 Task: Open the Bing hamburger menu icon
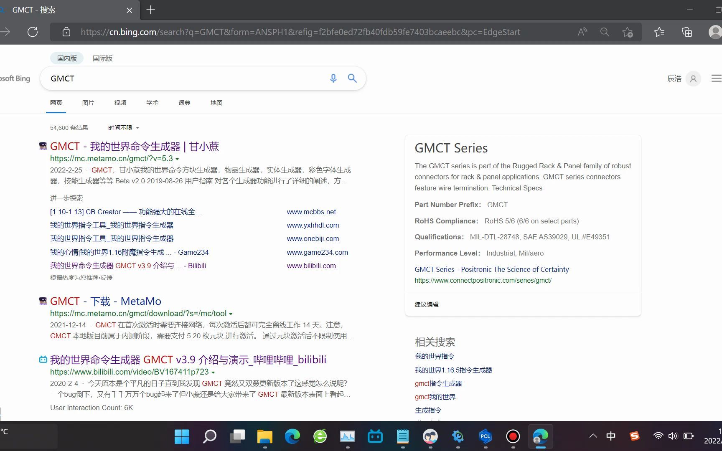pos(716,79)
